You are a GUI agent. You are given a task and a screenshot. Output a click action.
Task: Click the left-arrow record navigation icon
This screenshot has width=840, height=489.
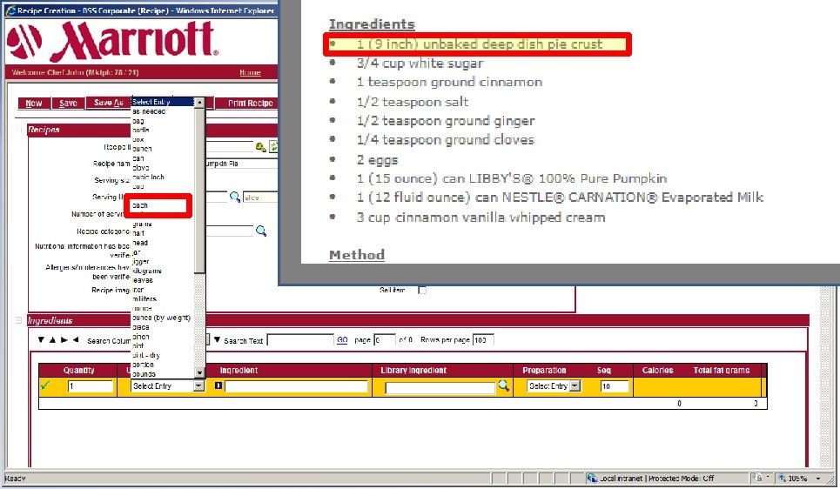pos(76,339)
